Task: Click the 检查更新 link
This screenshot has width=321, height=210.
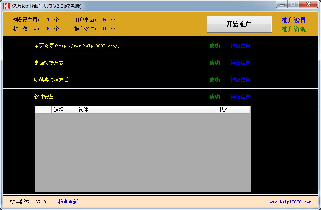Action: tap(68, 202)
